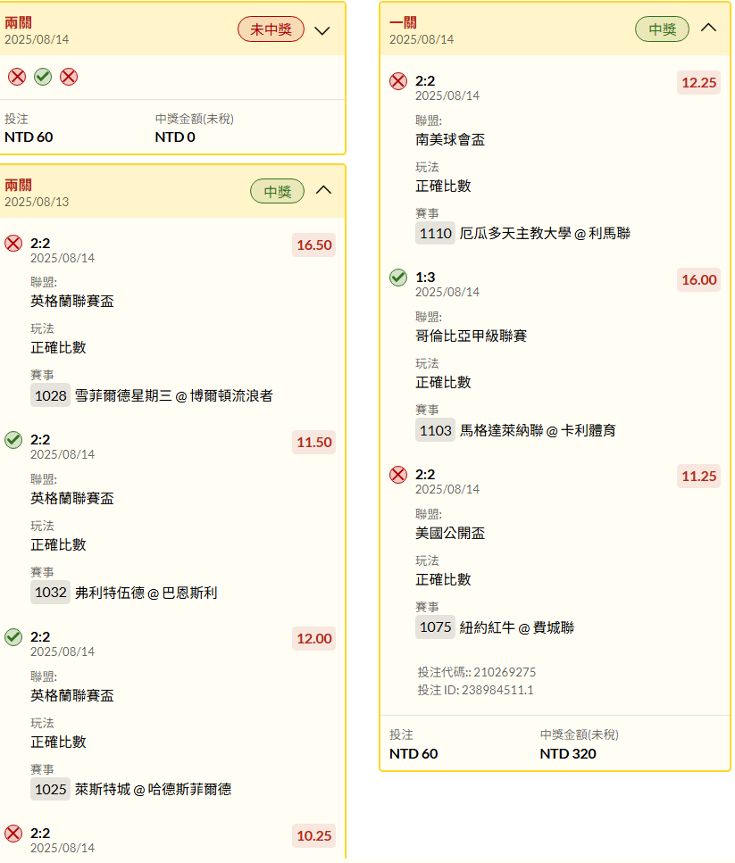Collapse the 兩關 2025/08/13 bet card chevron
The image size is (735, 863).
323,190
